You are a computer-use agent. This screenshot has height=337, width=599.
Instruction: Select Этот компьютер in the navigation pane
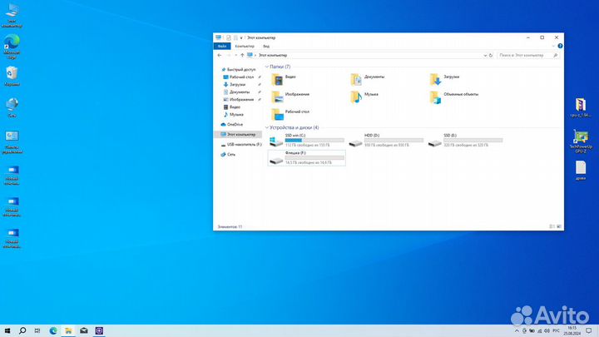coord(238,135)
